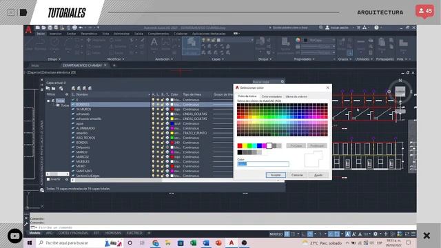Click the layer search magnifier icon
This screenshot has width=441, height=248.
pos(283,81)
